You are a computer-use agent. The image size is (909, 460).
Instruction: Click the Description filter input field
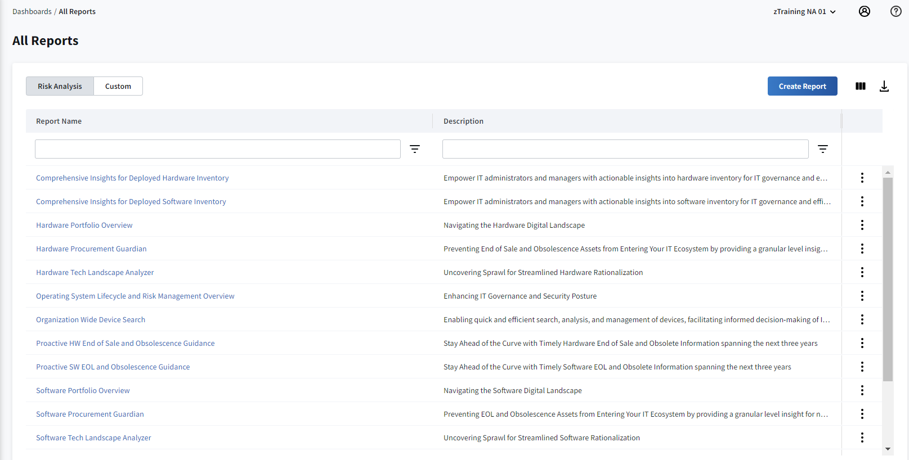point(625,149)
